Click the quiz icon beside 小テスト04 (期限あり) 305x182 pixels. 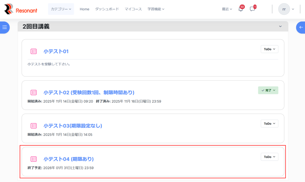tap(34, 159)
